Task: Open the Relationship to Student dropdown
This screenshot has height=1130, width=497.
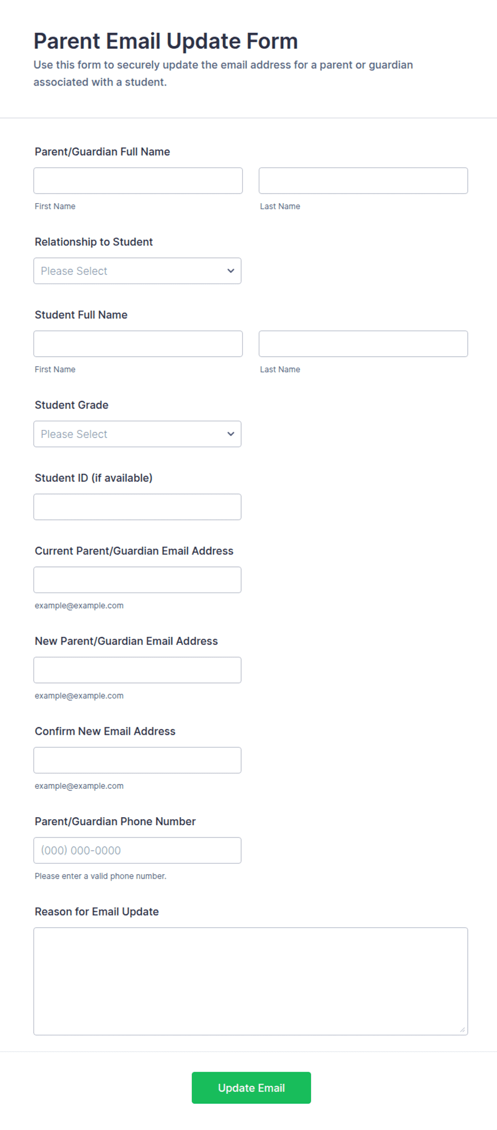Action: [137, 271]
